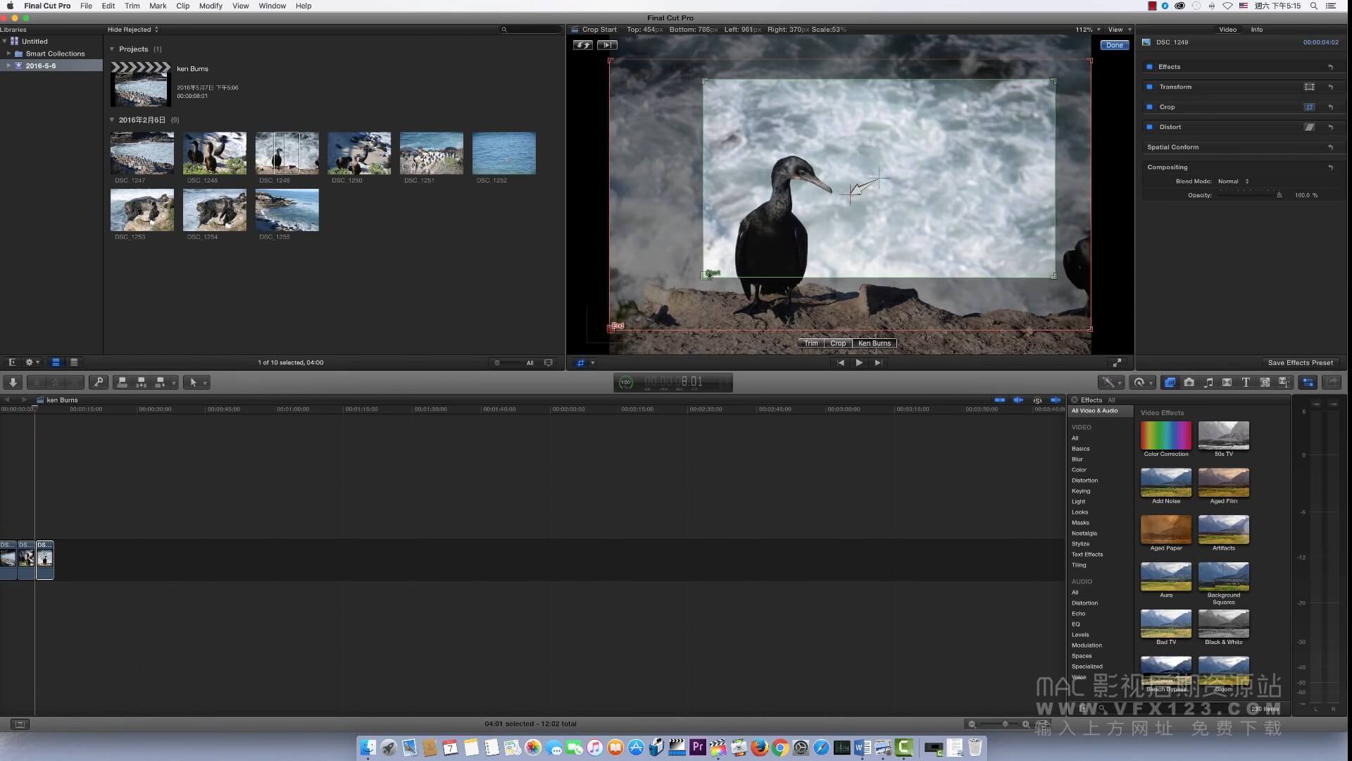Open the Enhancements magic wand menu
This screenshot has width=1352, height=761.
[x=1112, y=382]
